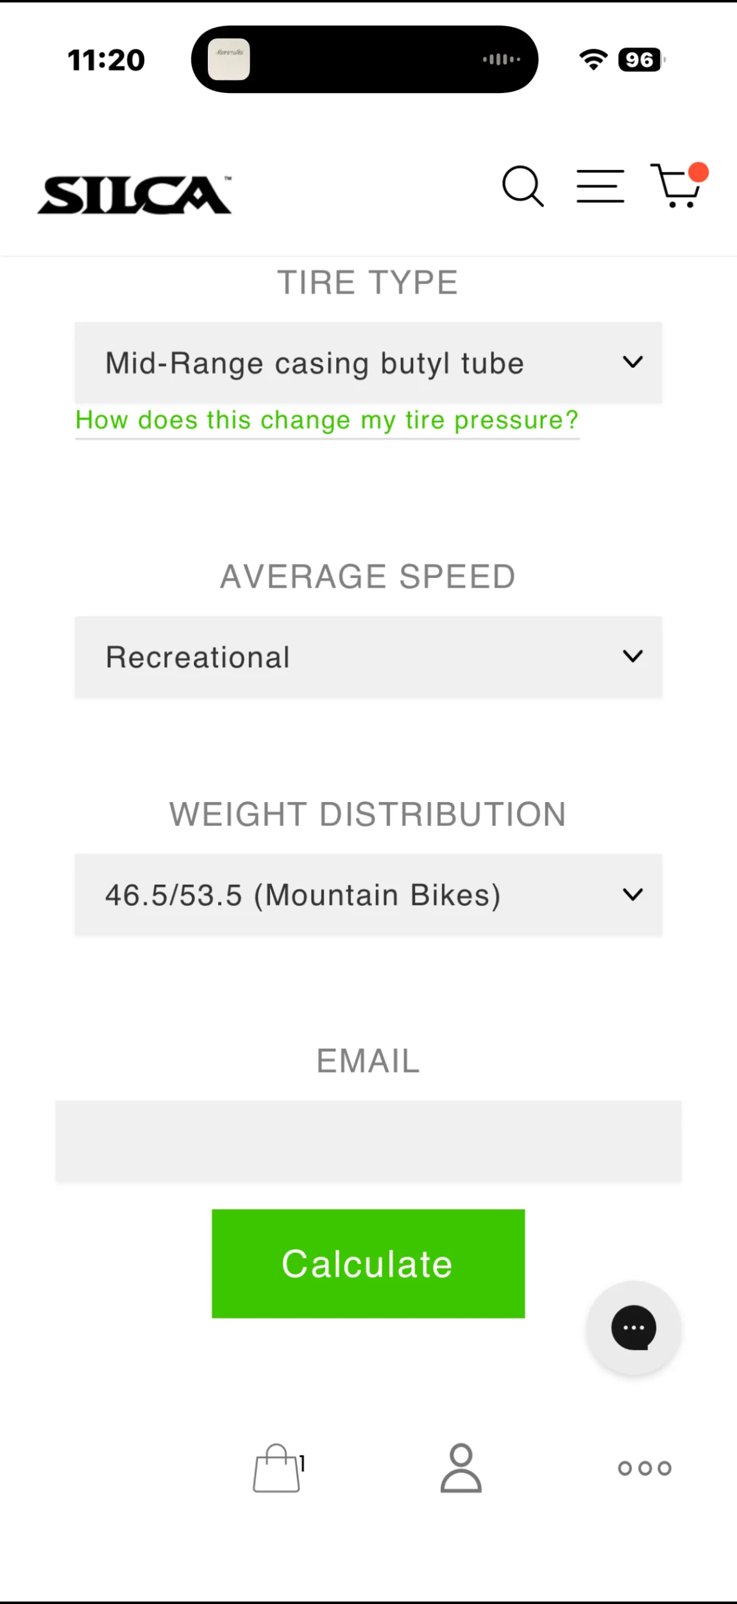Viewport: 737px width, 1604px height.
Task: View the shopping cart icon in header
Action: tap(675, 188)
